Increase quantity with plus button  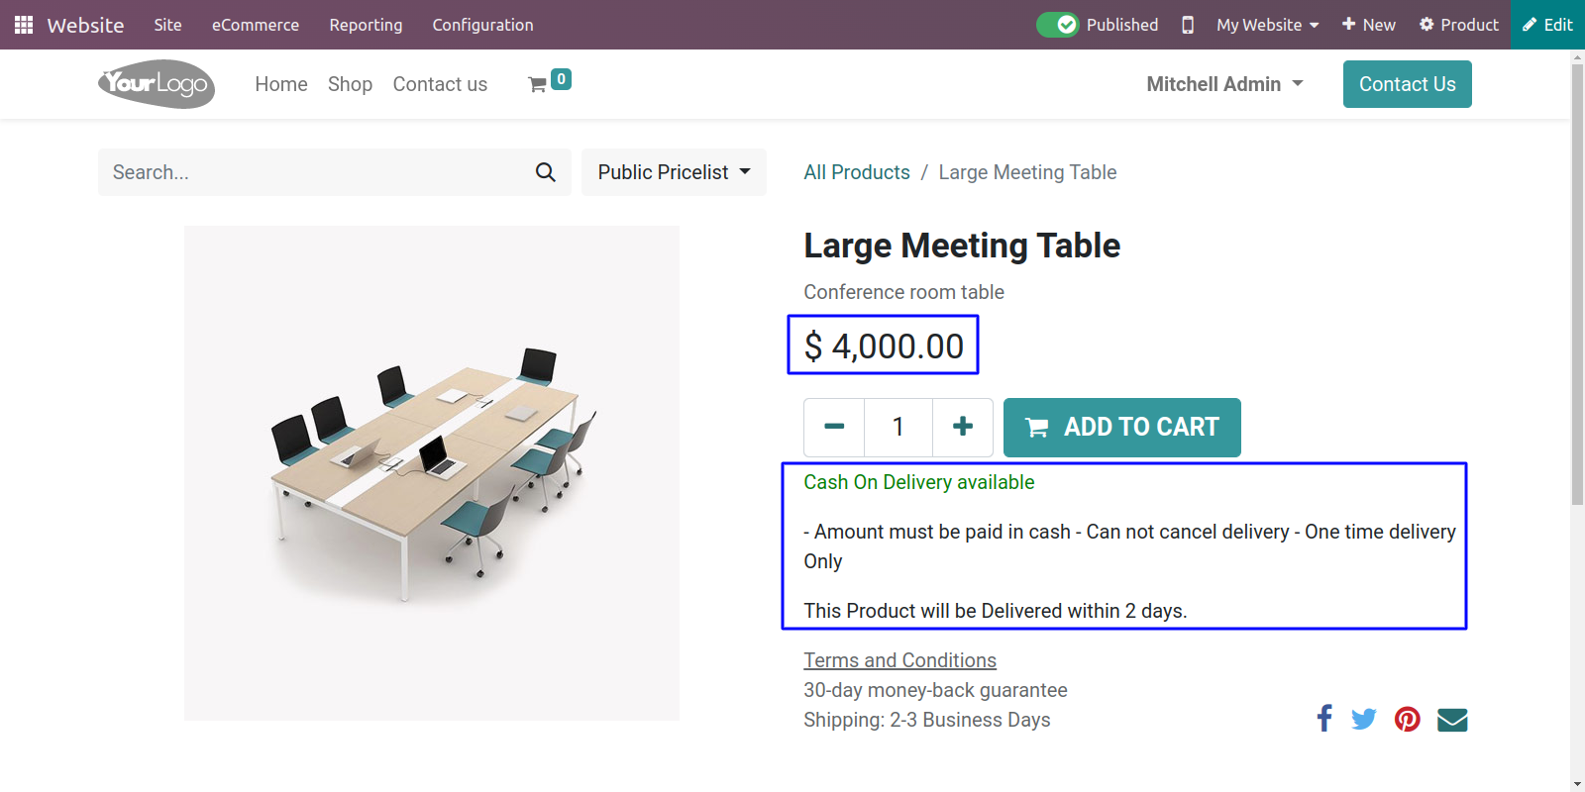click(x=962, y=427)
